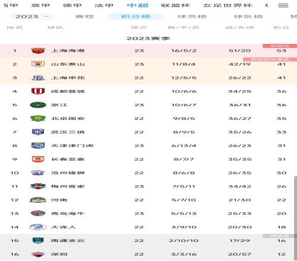
Task: Click the 场次 column header
Action: tap(139, 27)
